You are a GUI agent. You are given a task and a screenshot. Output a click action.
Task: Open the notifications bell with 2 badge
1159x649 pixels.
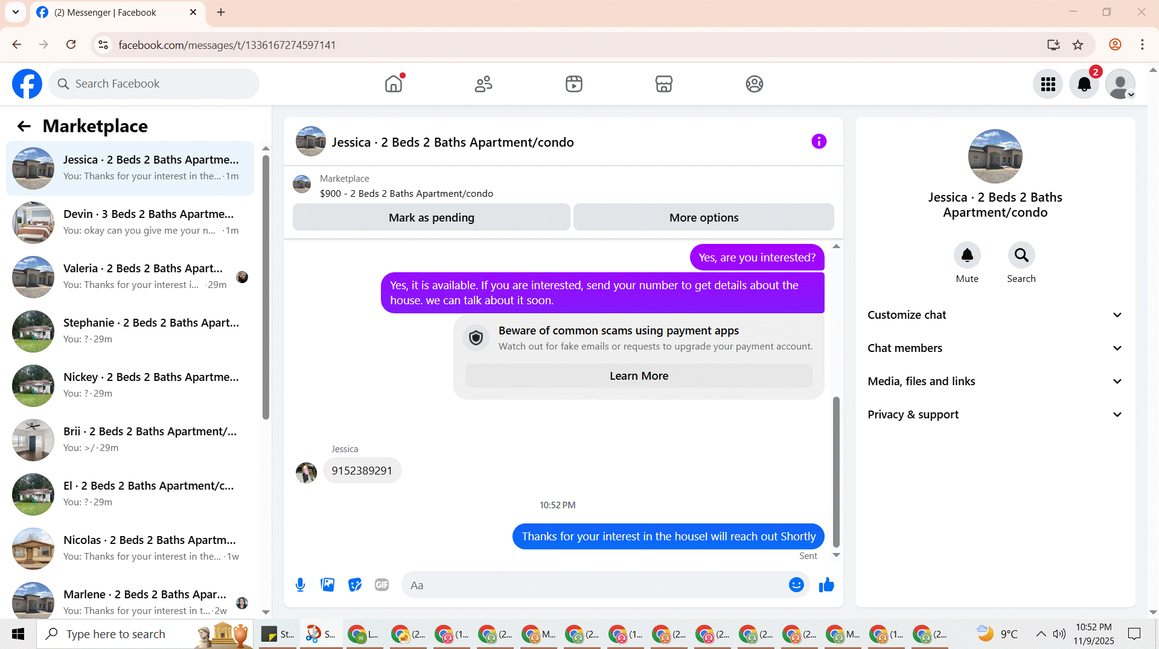pos(1084,84)
